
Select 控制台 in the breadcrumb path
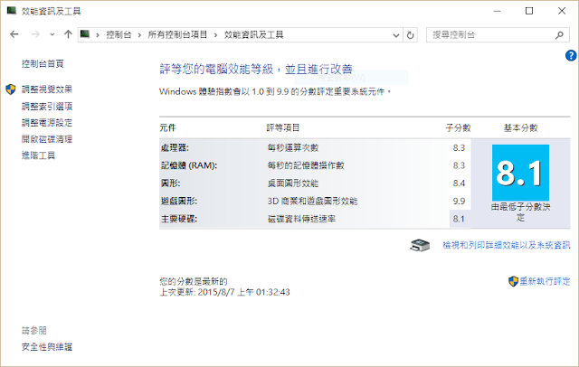coord(119,35)
